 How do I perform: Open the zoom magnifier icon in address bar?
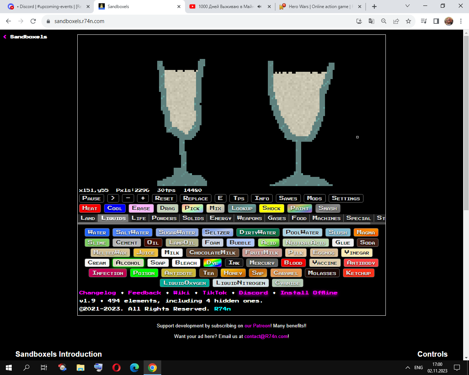pyautogui.click(x=384, y=21)
